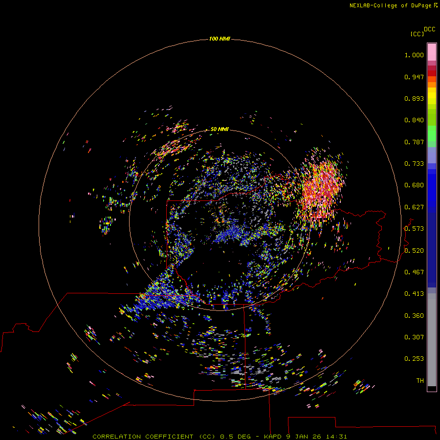Pick the red band in color scale
440x440 pixels.
tap(432, 73)
